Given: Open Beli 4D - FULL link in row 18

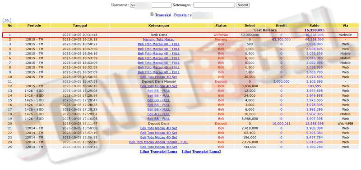Looking at the screenshot, I should click(x=159, y=114).
